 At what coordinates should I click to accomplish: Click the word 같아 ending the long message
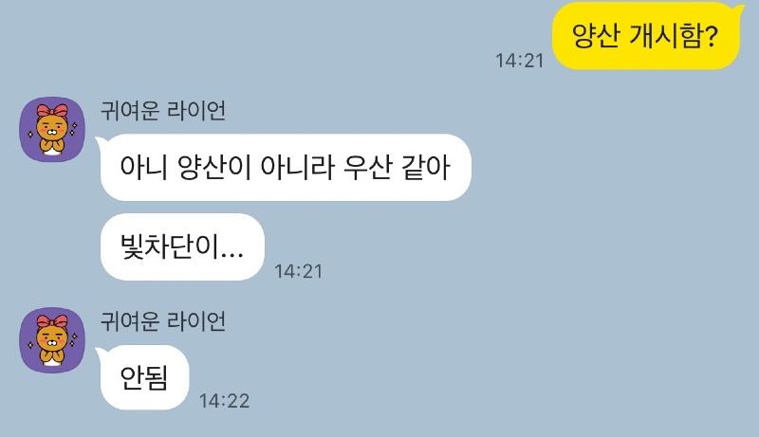click(x=426, y=167)
